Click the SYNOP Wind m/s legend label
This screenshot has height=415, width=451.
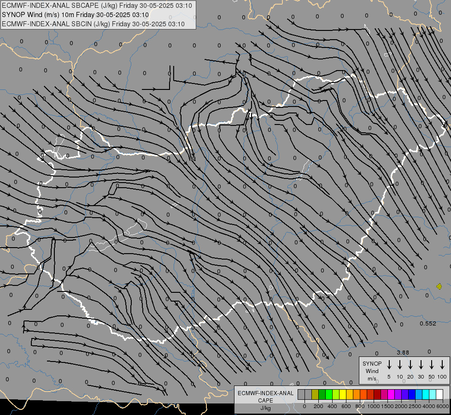[372, 371]
